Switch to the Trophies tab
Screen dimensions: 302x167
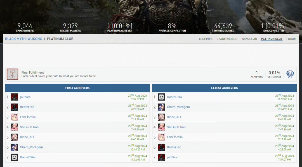point(206,39)
